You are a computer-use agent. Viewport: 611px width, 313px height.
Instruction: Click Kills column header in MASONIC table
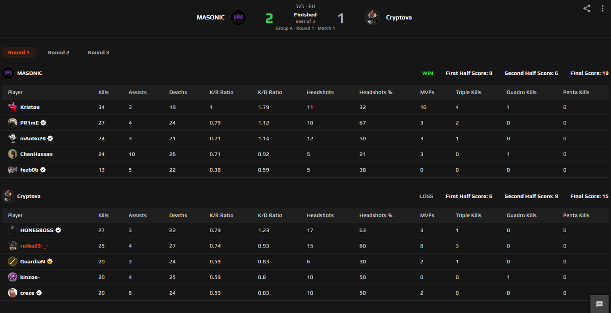[x=103, y=92]
